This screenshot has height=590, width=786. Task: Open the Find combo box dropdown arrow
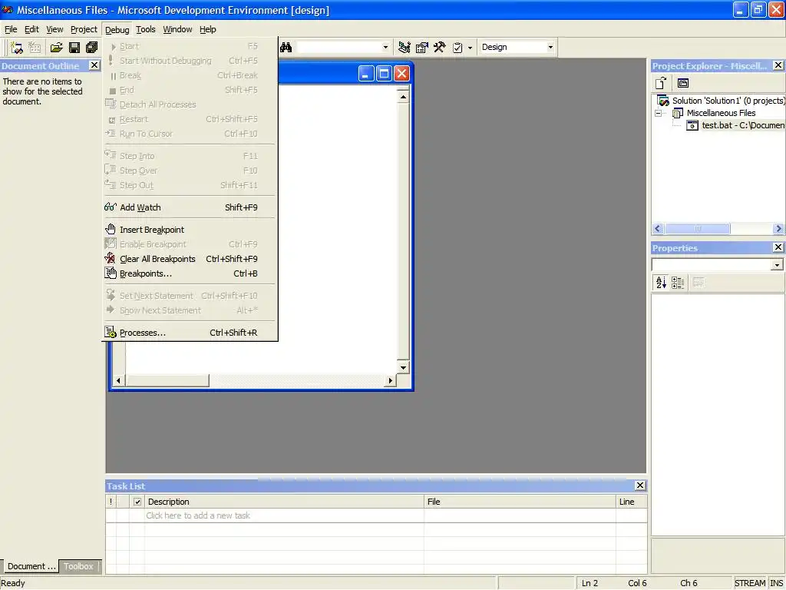[385, 47]
